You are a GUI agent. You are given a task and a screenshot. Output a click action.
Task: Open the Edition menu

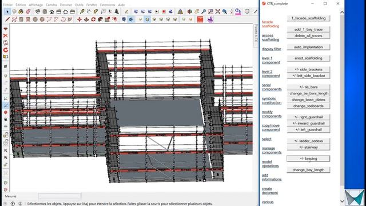coord(21,5)
